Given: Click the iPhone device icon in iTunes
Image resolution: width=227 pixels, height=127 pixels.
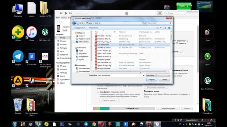Looking at the screenshot, I should pos(59,29).
